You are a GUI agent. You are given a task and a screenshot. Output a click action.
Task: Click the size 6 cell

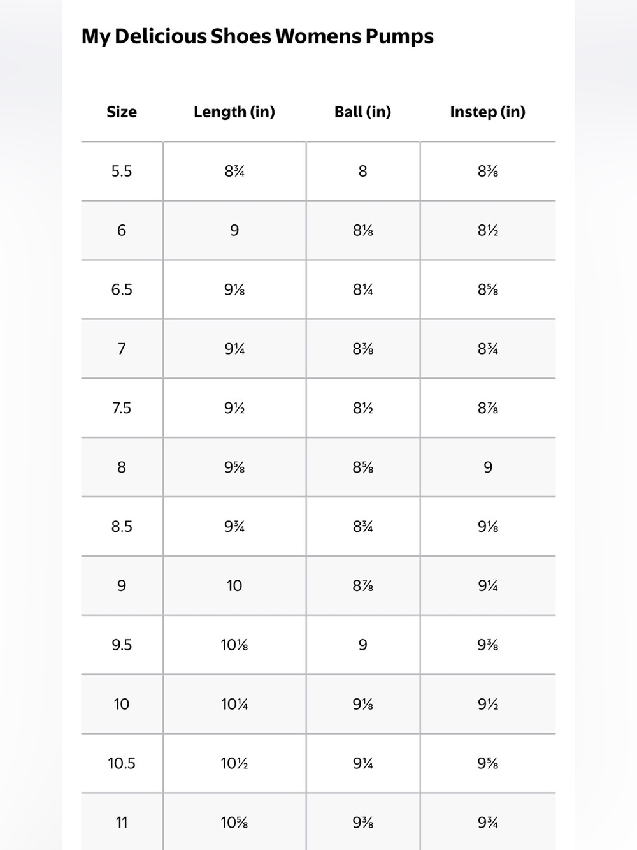(x=122, y=230)
